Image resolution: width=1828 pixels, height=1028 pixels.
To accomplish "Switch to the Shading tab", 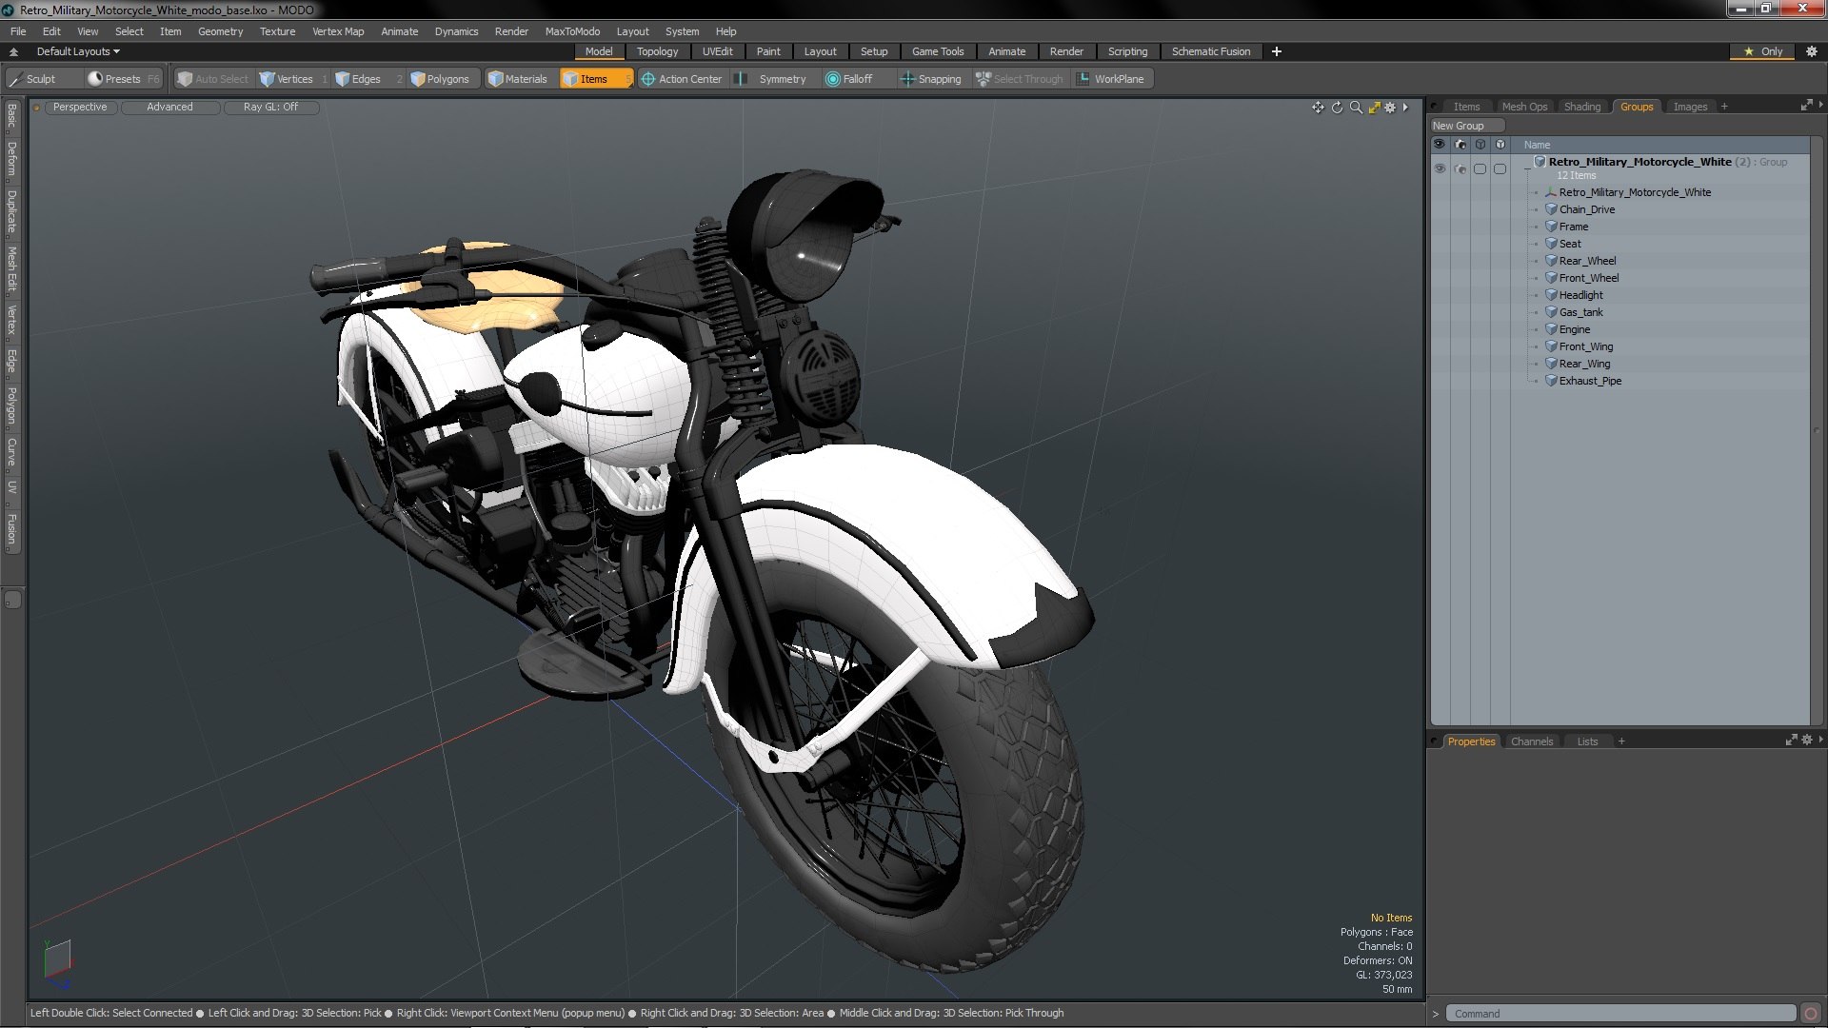I will (x=1581, y=107).
